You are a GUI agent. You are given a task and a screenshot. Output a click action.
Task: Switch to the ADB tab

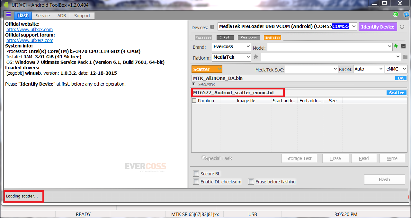62,16
